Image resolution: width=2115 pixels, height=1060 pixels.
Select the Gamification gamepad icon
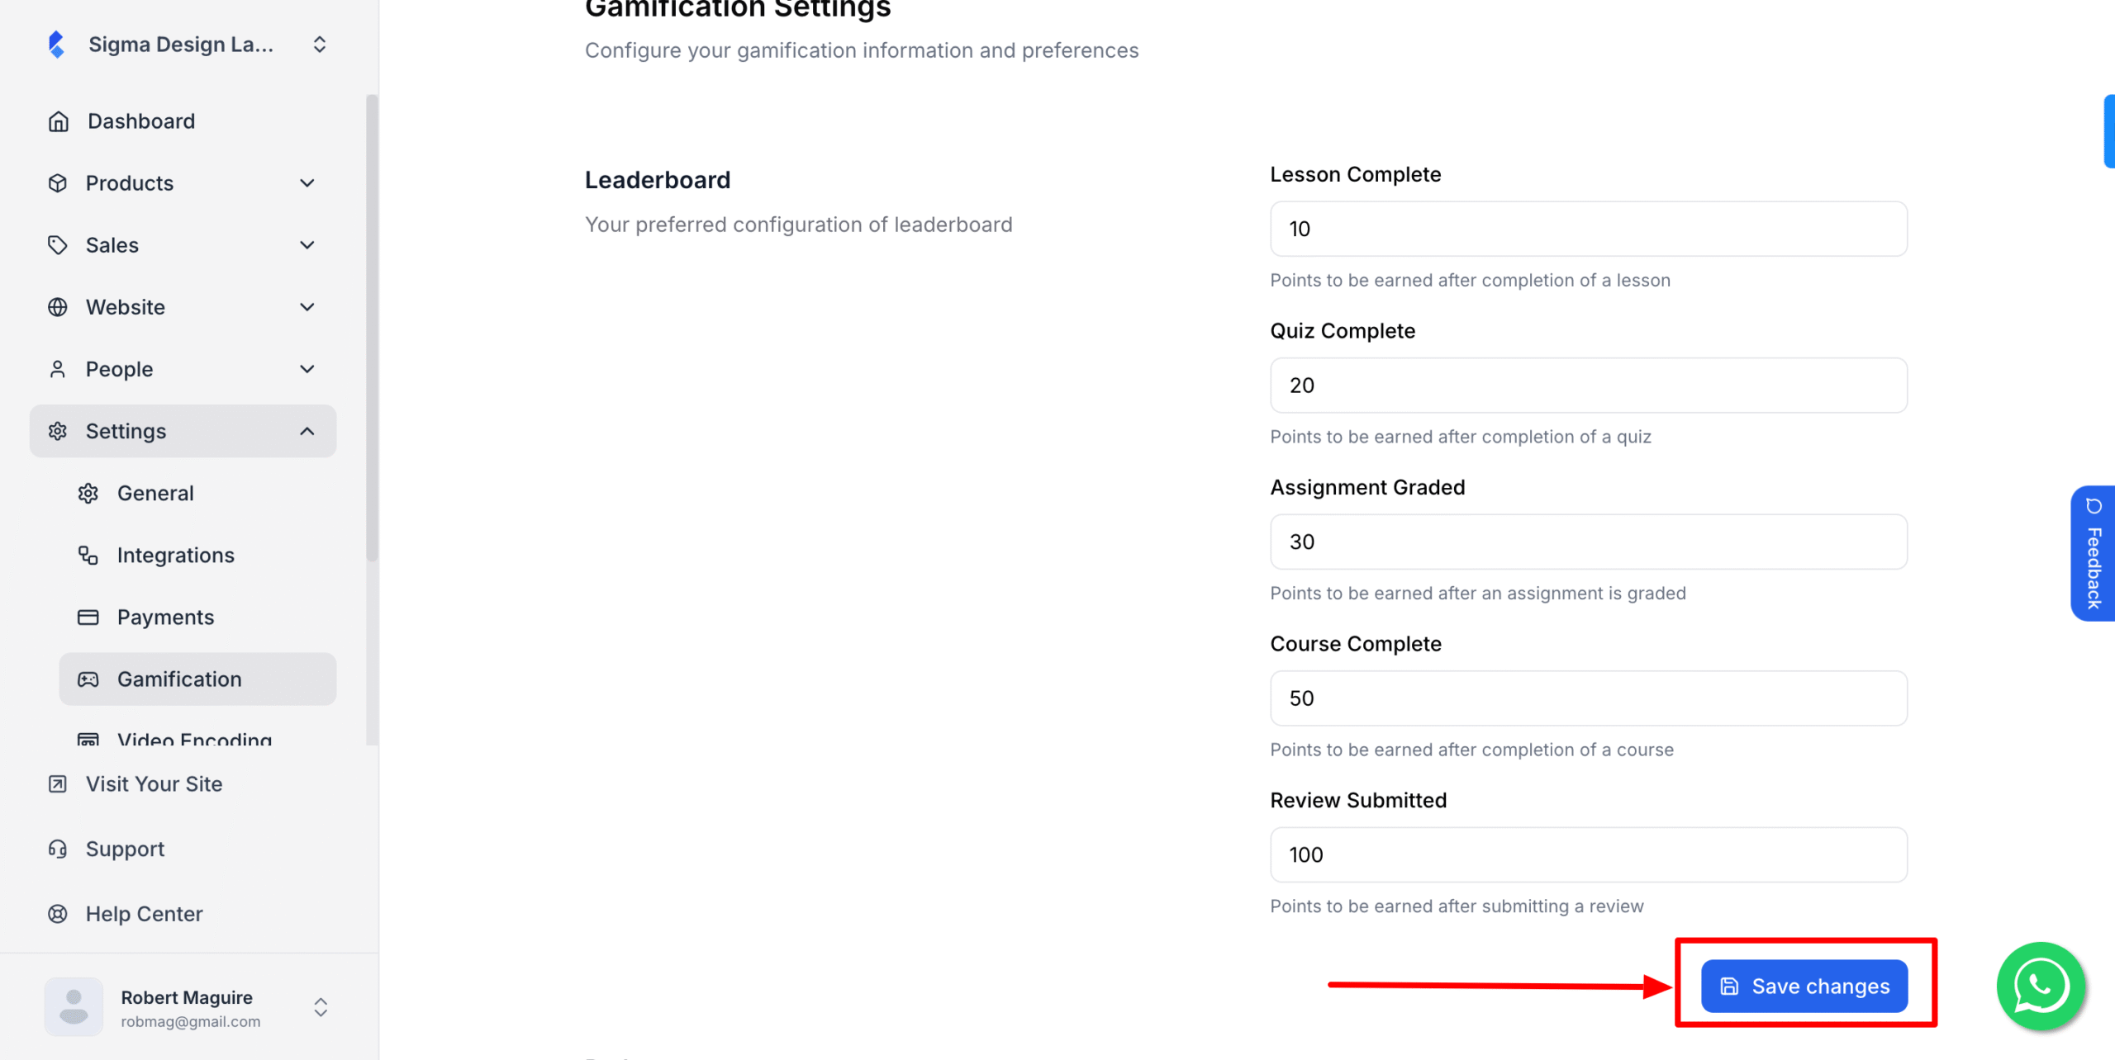coord(88,679)
